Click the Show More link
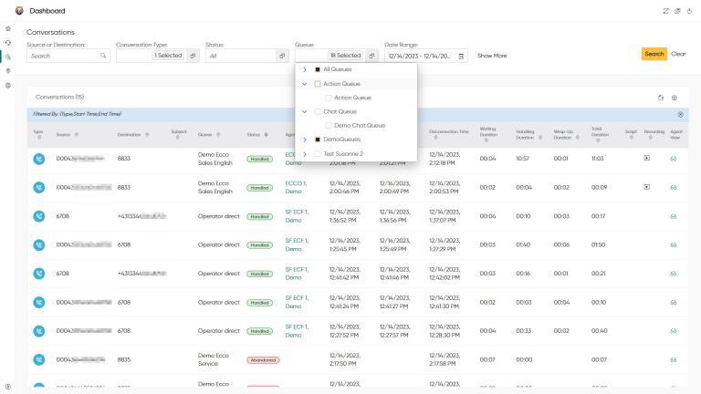701x394 pixels. 492,56
